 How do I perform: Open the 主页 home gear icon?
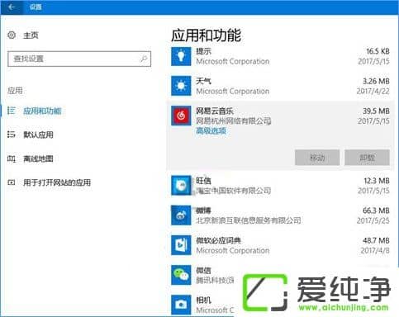pyautogui.click(x=12, y=35)
